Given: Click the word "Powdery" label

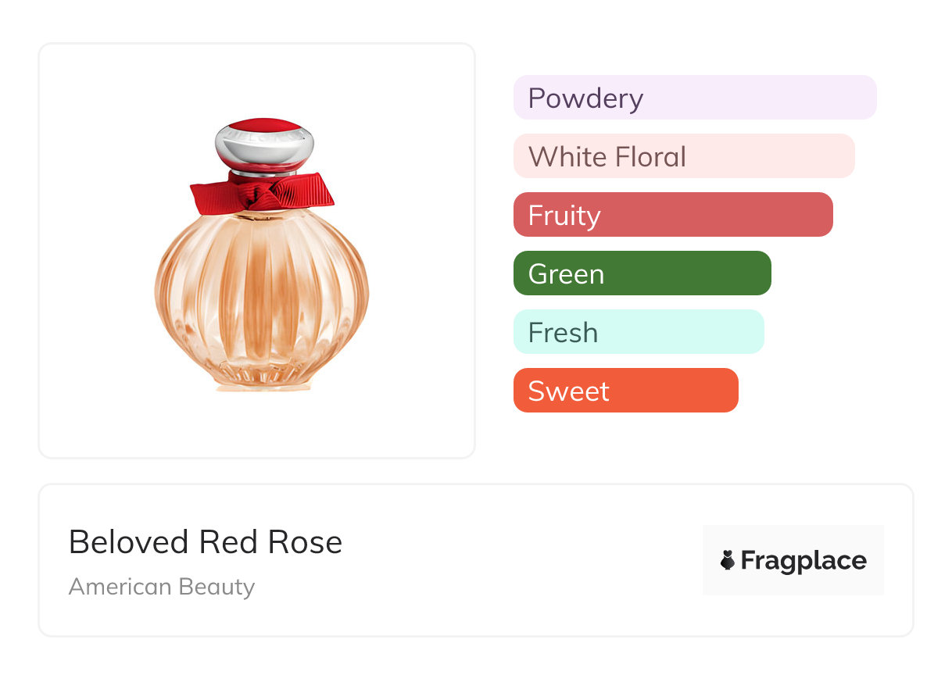Looking at the screenshot, I should [x=585, y=98].
